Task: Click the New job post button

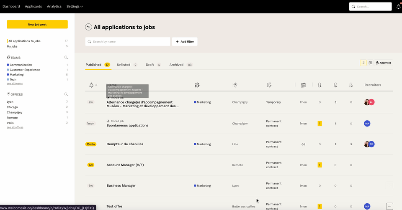Action: coord(37,25)
